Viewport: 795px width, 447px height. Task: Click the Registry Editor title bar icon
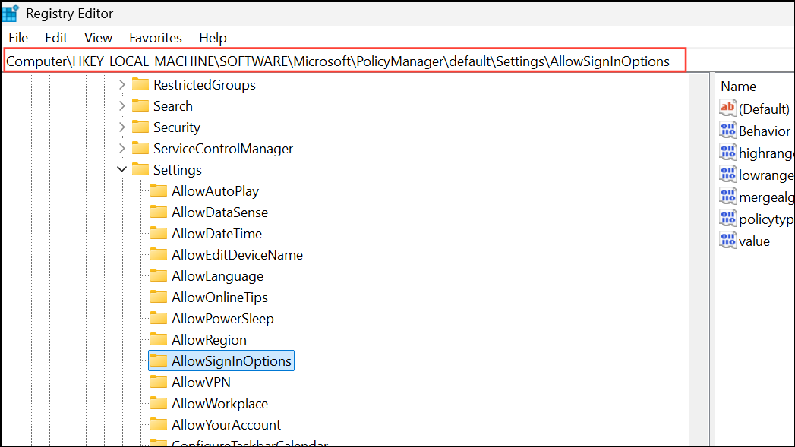[x=10, y=12]
